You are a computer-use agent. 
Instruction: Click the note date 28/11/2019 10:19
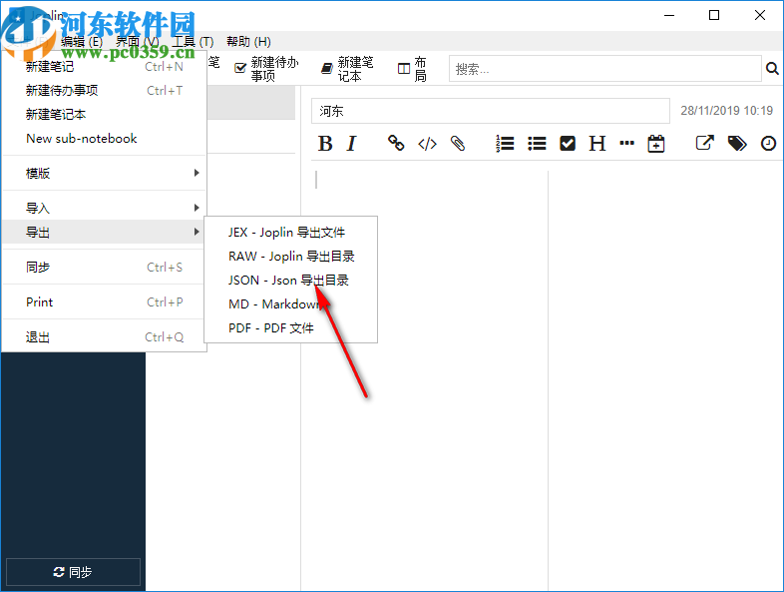tap(726, 111)
